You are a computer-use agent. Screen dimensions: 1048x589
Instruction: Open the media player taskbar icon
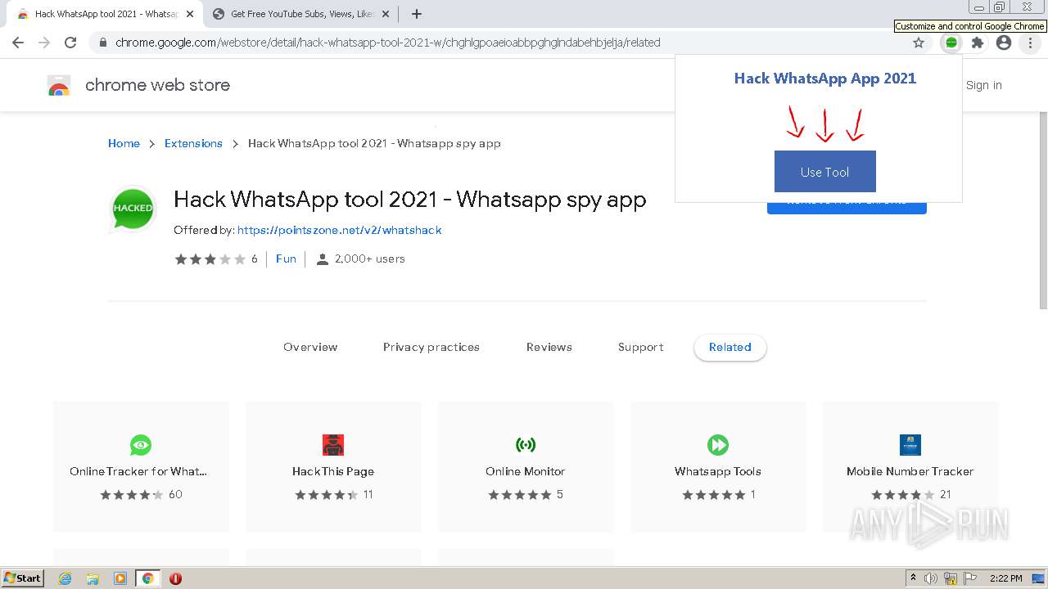pos(120,578)
